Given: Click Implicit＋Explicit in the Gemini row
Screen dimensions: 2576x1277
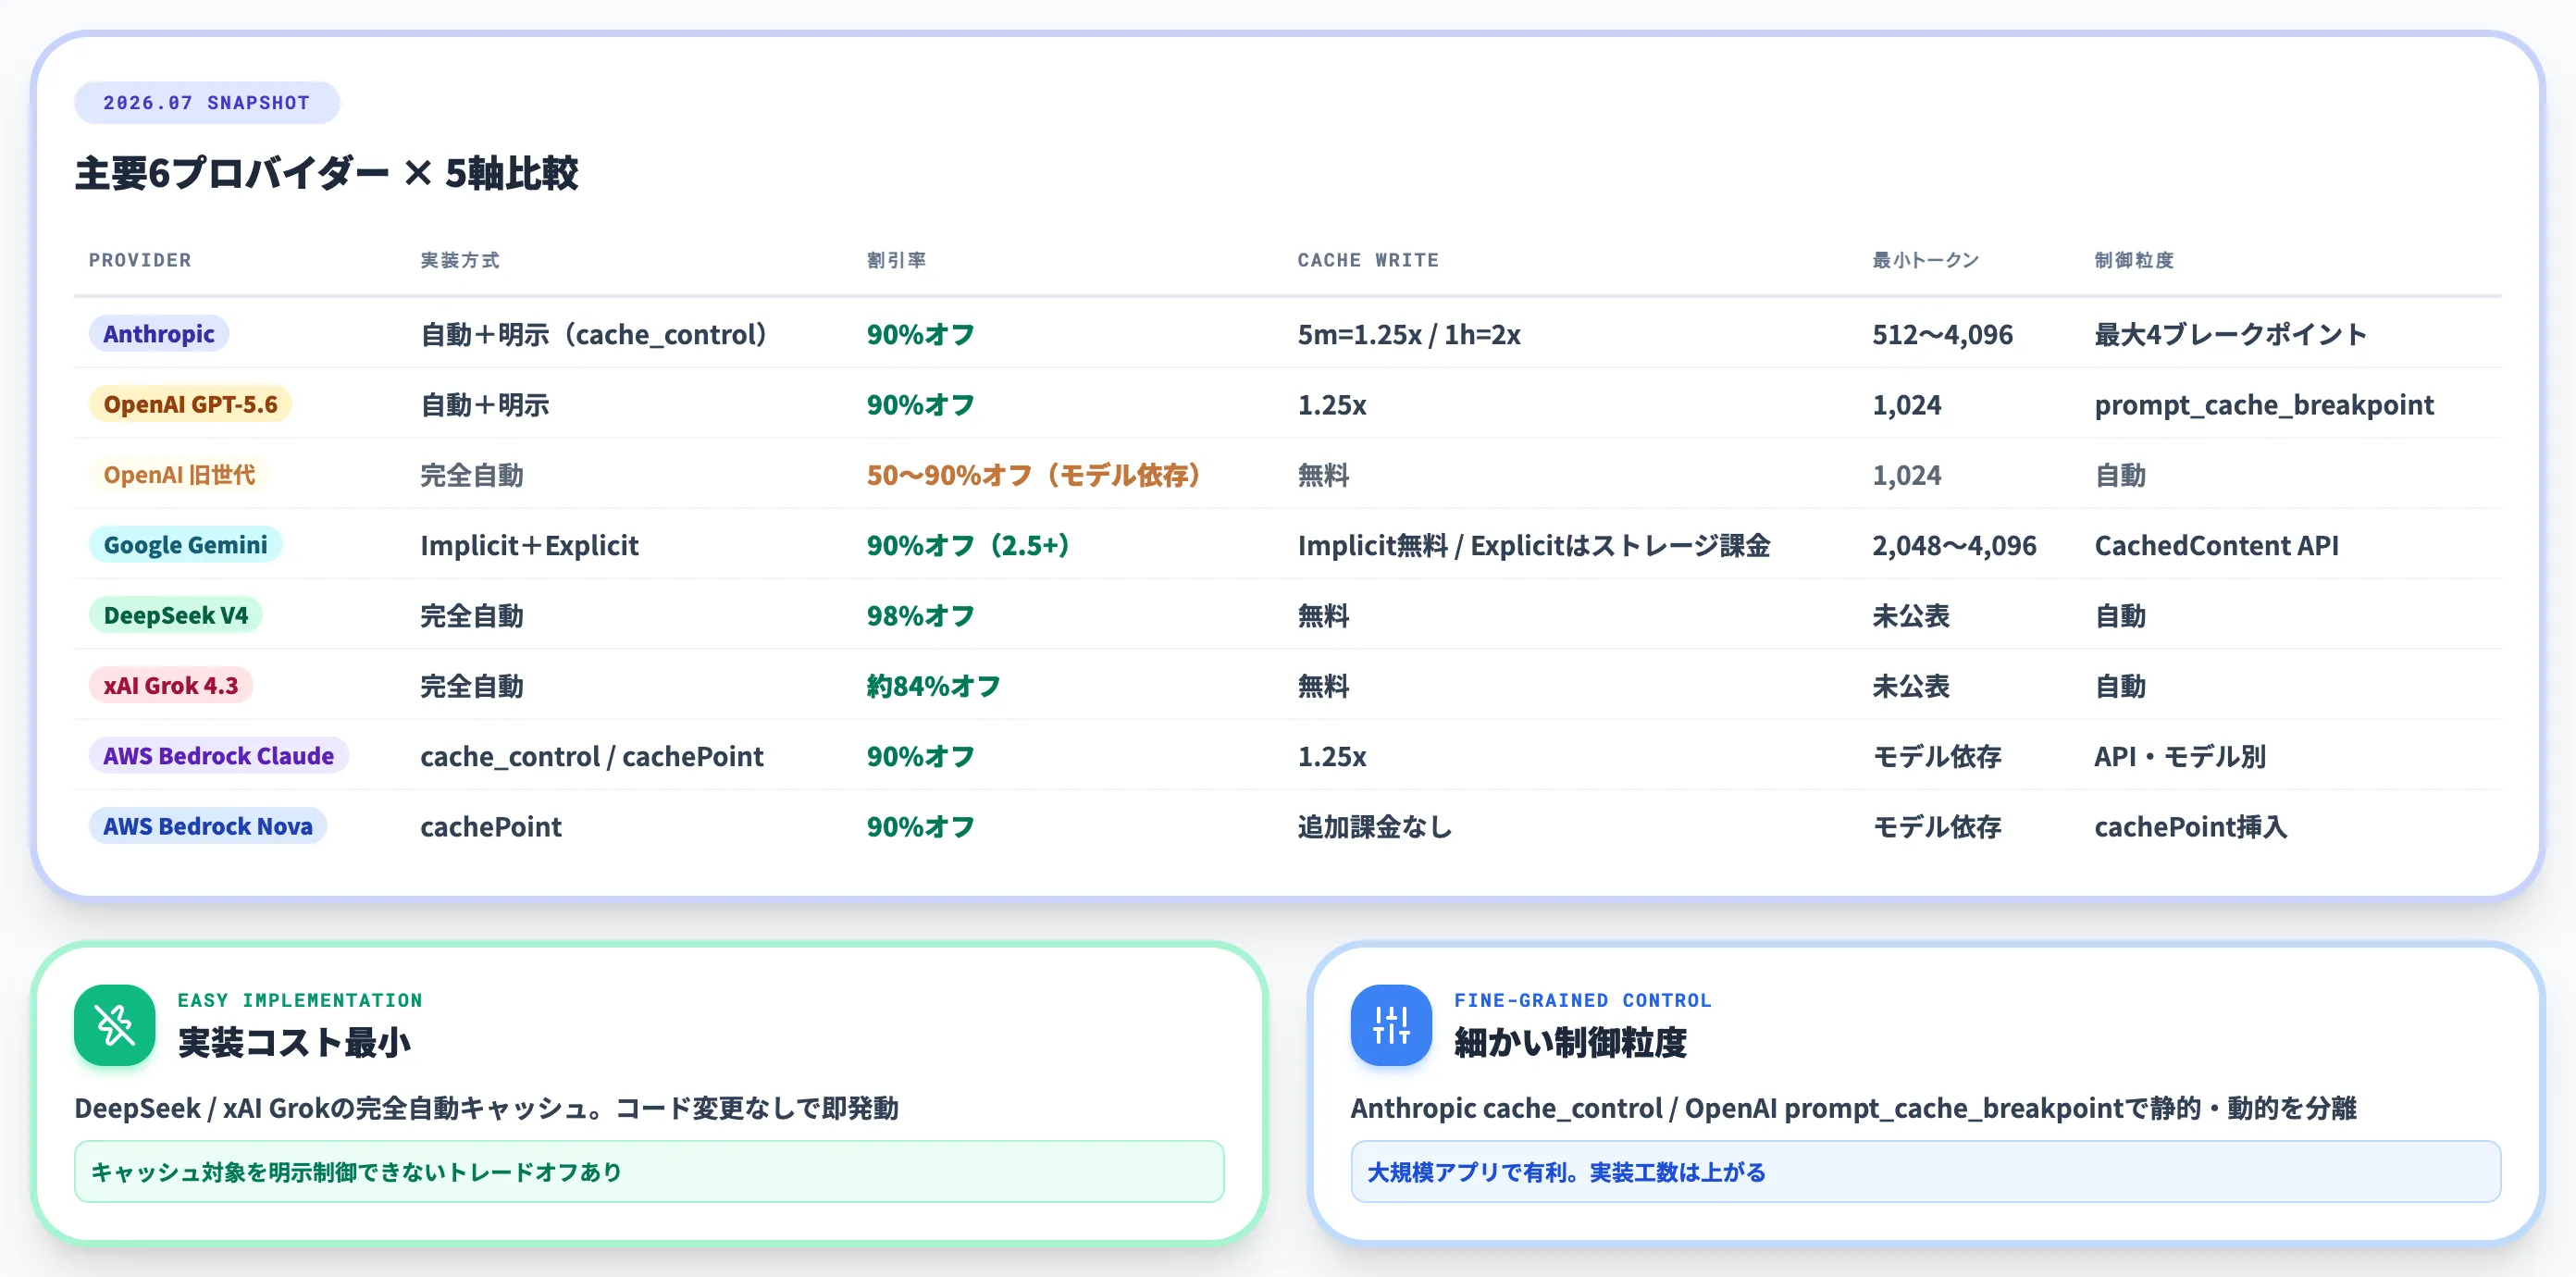Looking at the screenshot, I should pos(529,545).
